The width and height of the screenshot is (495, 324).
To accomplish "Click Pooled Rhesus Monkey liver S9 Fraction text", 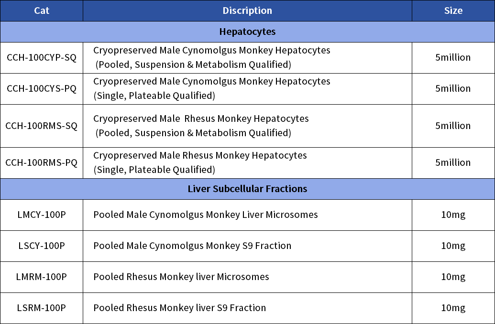I will 180,308.
